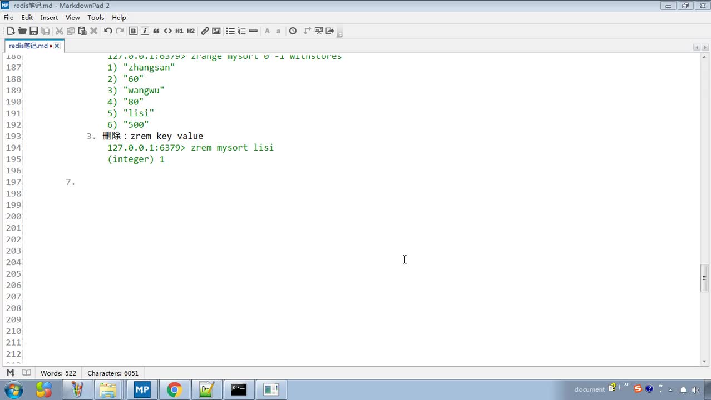Create a new document via toolbar

pyautogui.click(x=11, y=31)
